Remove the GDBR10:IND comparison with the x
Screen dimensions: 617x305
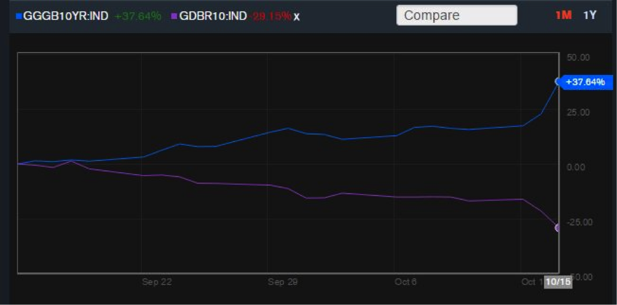[297, 17]
